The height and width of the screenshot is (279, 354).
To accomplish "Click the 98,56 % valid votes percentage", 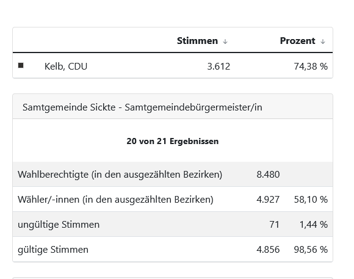I will coord(311,250).
